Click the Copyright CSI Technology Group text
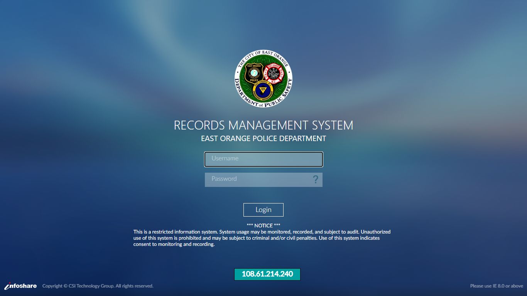Image resolution: width=527 pixels, height=296 pixels. tap(98, 286)
